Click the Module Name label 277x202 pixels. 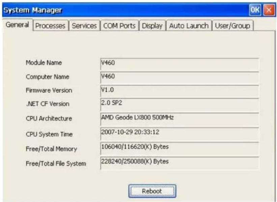pos(44,62)
